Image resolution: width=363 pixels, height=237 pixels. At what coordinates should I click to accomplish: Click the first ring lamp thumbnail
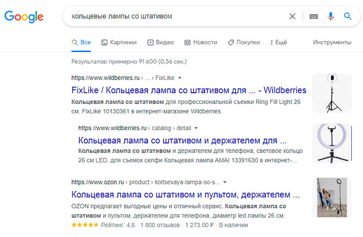pyautogui.click(x=332, y=93)
